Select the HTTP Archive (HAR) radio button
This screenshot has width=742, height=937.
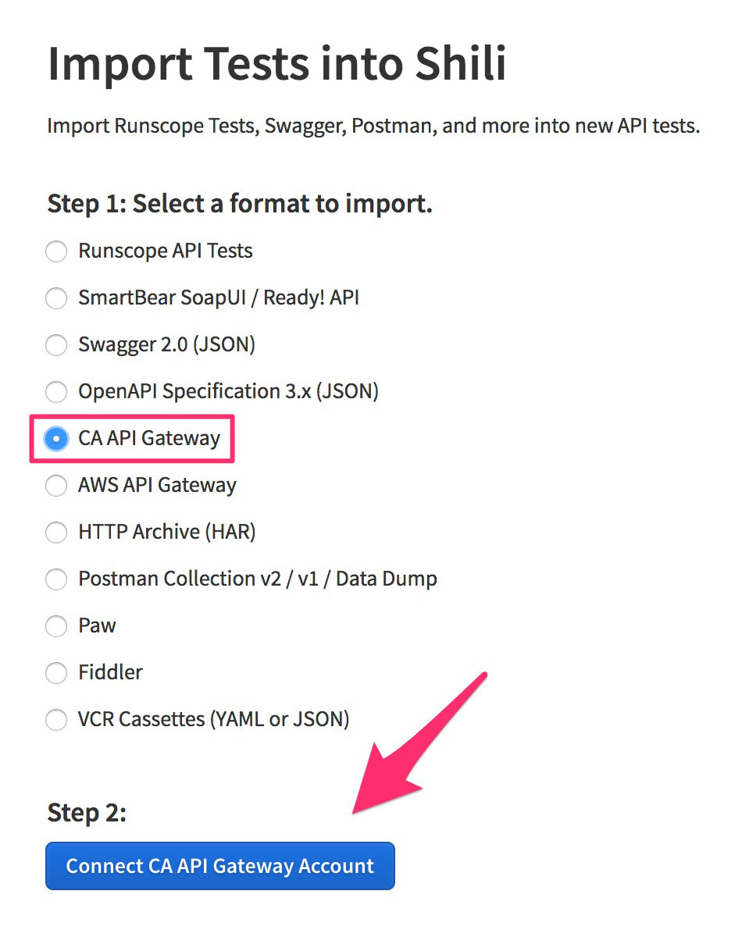pos(56,533)
